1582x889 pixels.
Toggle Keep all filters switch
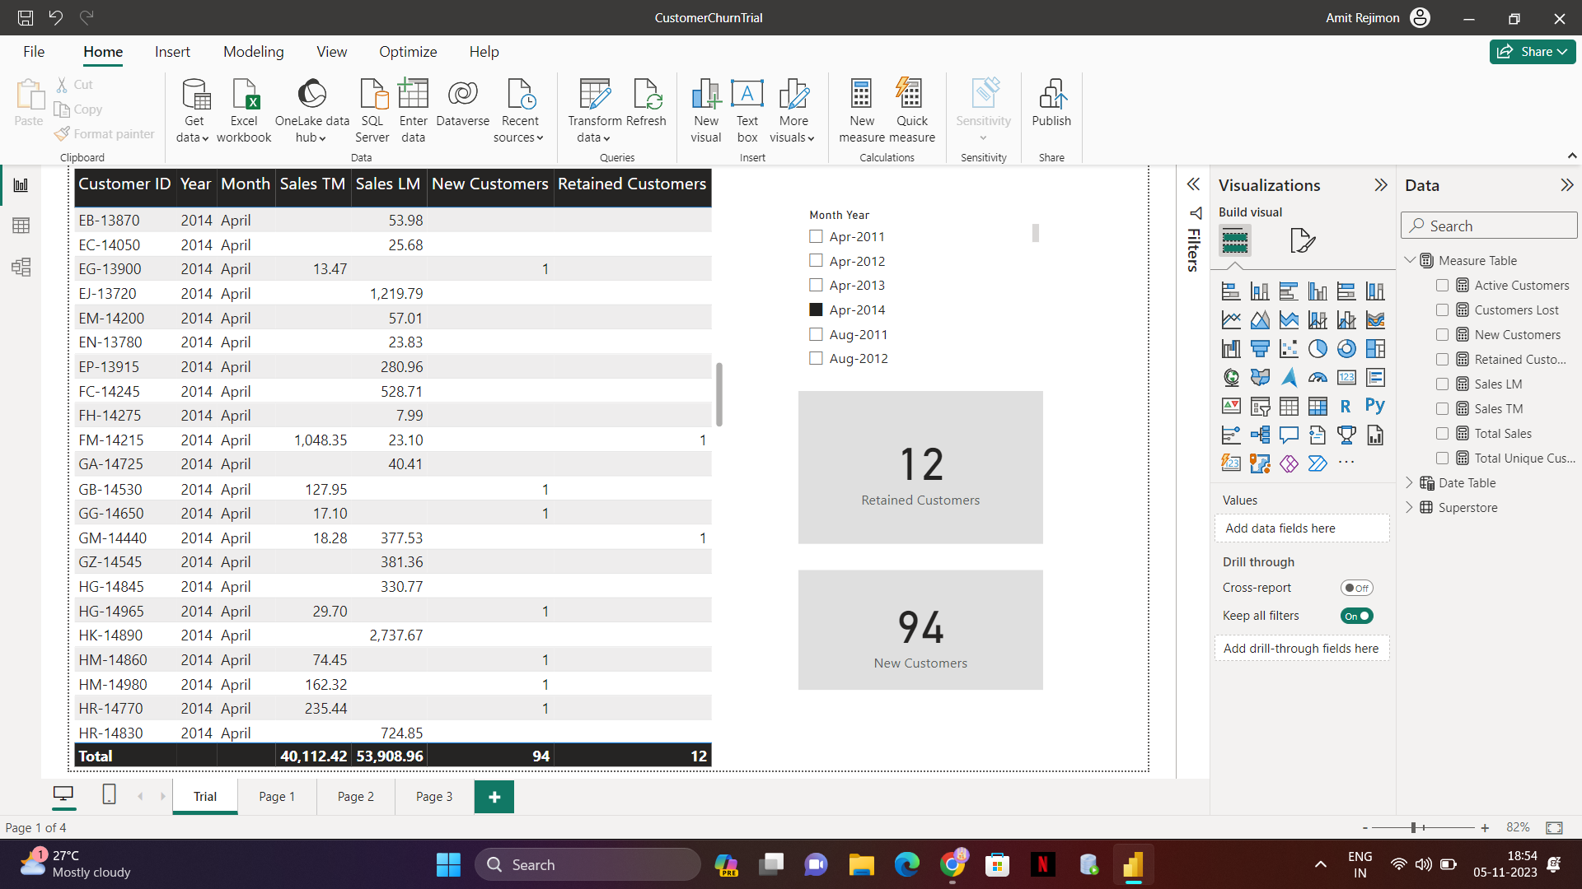coord(1356,616)
